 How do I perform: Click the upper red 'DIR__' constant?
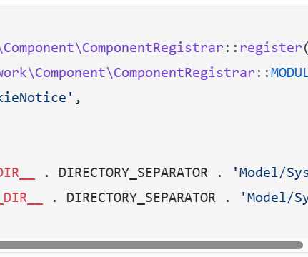[x=17, y=173]
